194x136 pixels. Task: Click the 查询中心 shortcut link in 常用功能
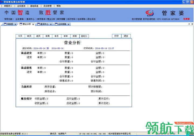(x=30, y=19)
